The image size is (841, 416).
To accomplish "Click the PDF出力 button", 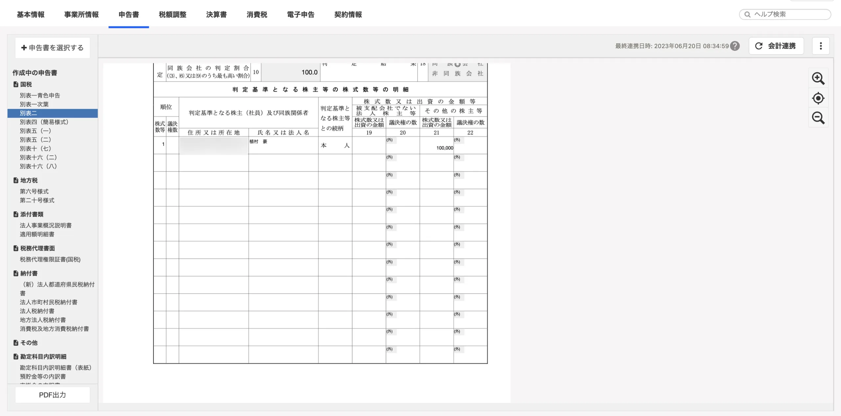I will click(53, 395).
